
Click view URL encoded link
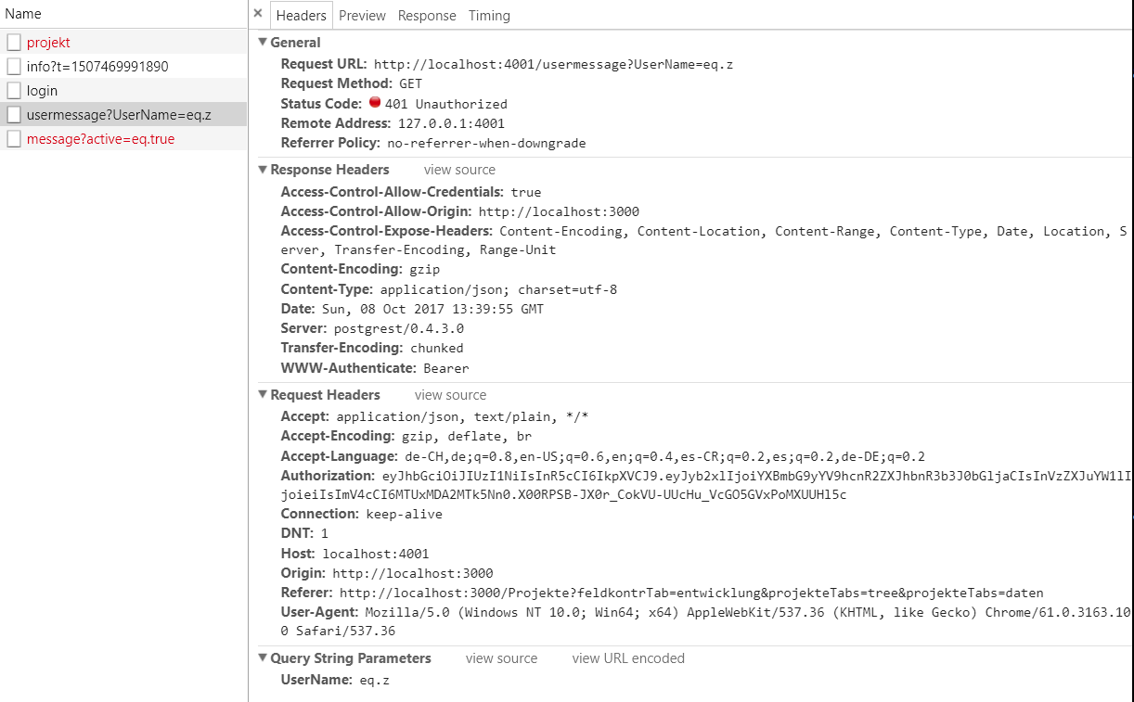(628, 657)
